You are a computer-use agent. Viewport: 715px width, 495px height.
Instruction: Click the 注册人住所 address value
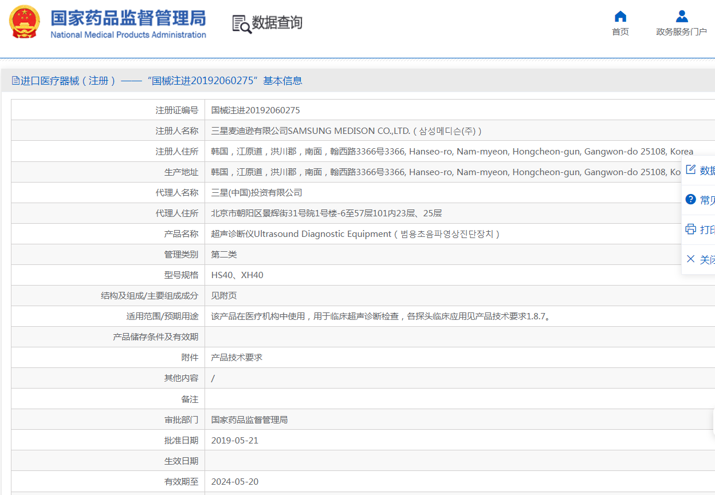click(452, 152)
